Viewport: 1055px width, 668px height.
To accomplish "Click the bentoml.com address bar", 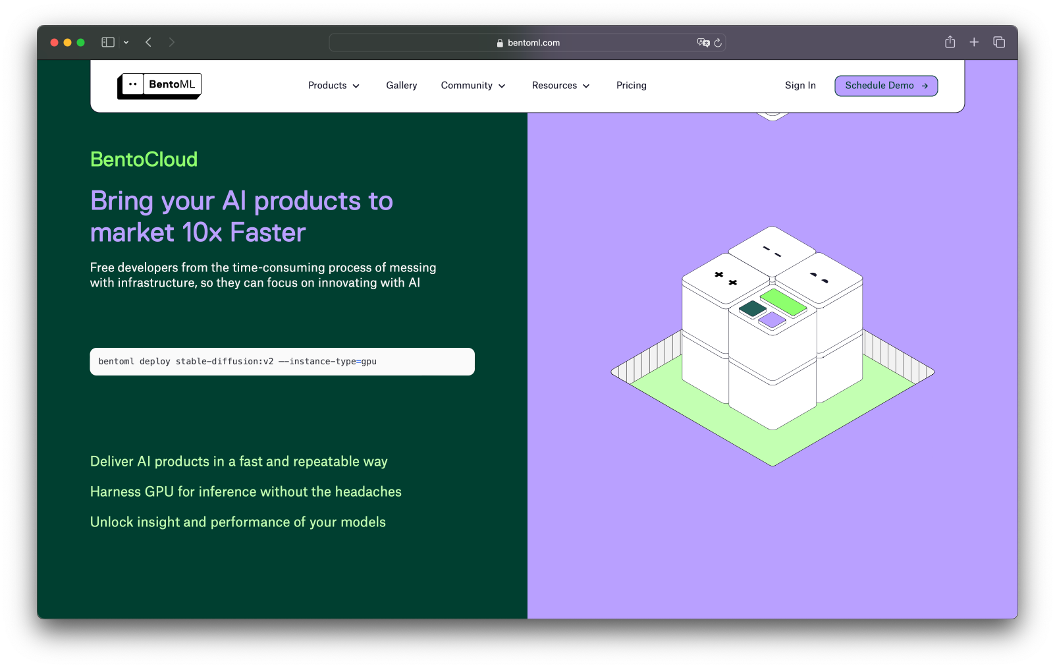I will pos(527,43).
